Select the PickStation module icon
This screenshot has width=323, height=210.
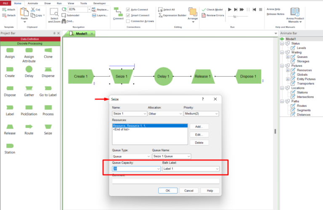click(x=29, y=107)
